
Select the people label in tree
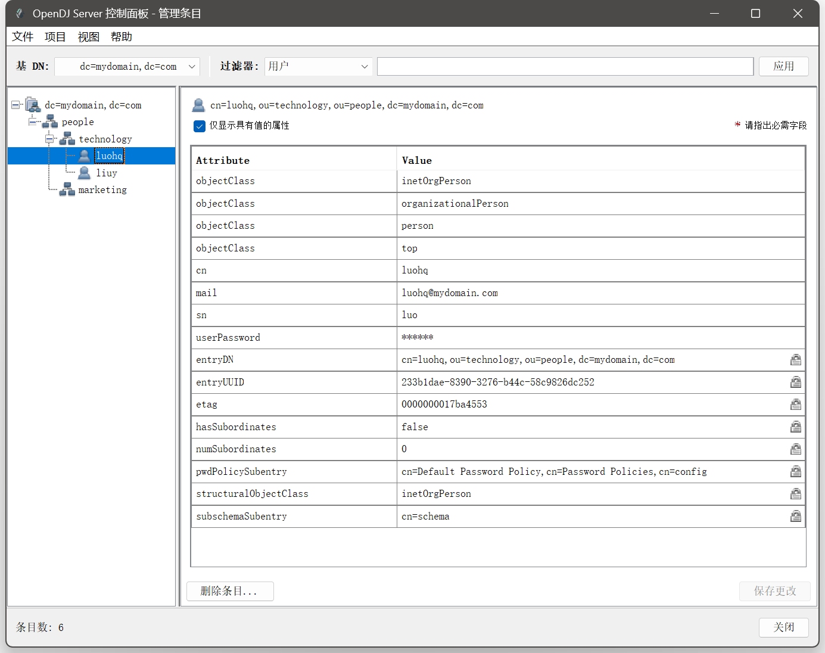(x=78, y=122)
